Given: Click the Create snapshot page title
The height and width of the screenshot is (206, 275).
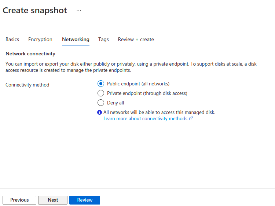Looking at the screenshot, I should [35, 10].
